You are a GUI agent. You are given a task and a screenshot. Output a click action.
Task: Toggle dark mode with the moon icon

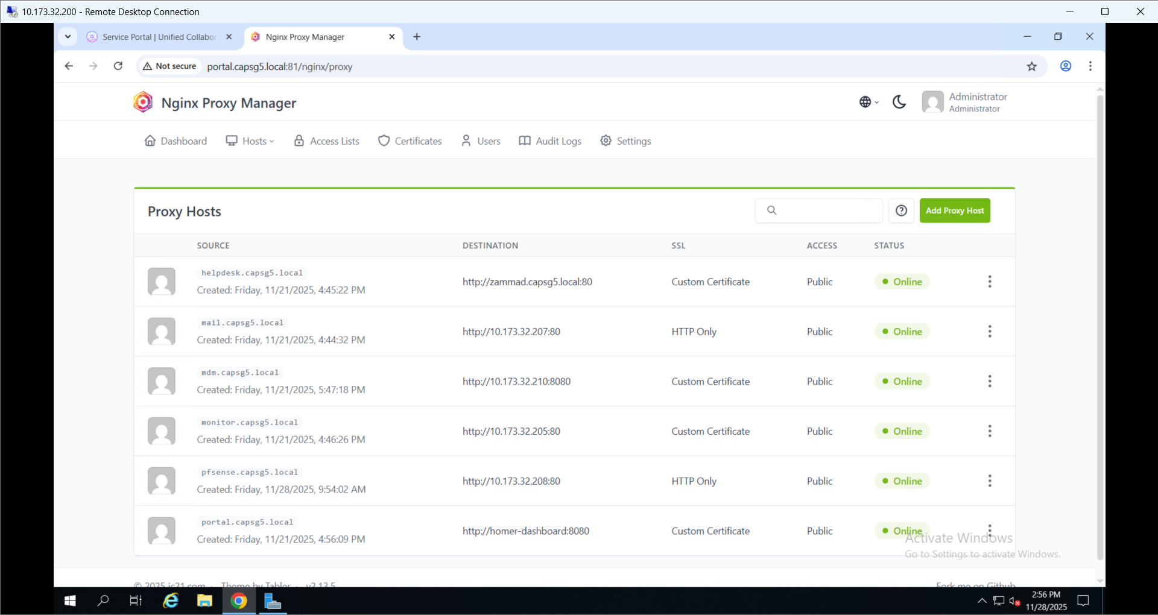coord(899,102)
